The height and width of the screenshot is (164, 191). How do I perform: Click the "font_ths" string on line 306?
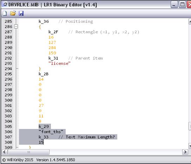coord(51,132)
